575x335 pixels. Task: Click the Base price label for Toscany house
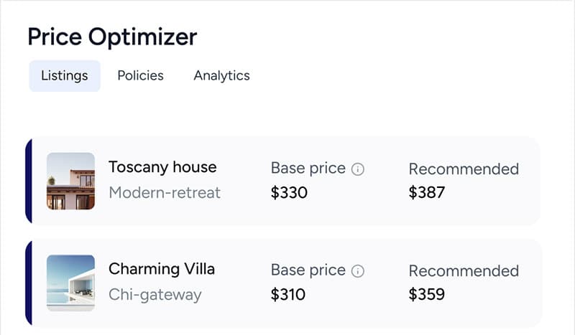[x=308, y=169]
